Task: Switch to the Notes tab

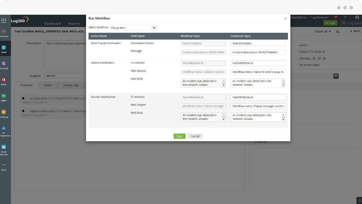Action: (x=48, y=85)
